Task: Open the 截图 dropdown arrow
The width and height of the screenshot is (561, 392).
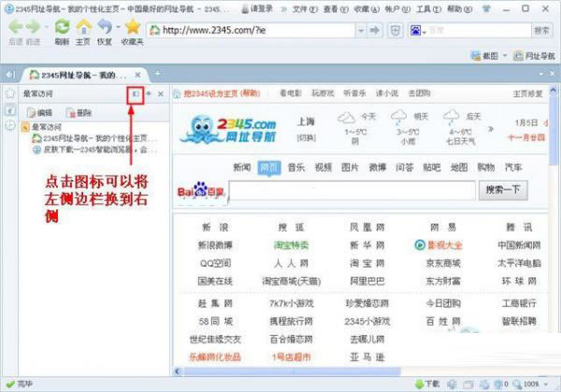Action: 505,56
